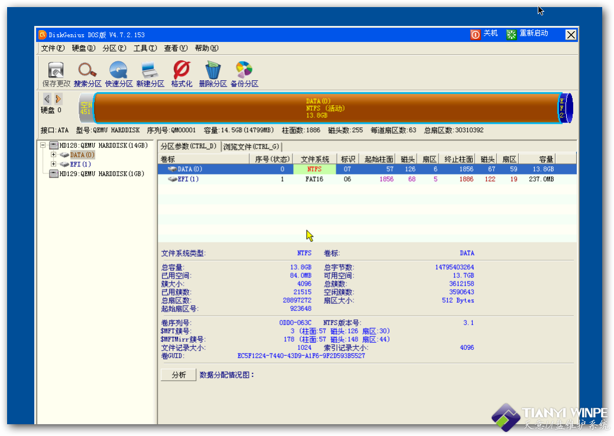Click the volume serial number 0DD0-063C

click(x=295, y=323)
